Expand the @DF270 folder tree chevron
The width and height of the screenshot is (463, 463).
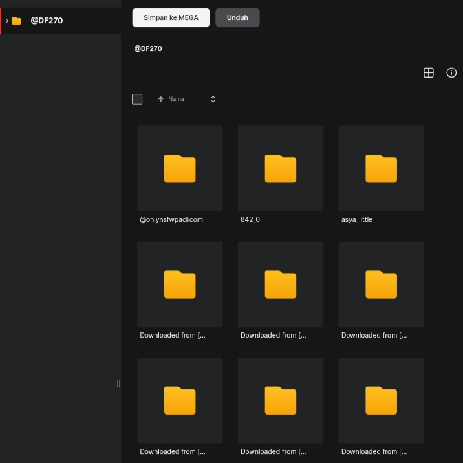click(6, 21)
